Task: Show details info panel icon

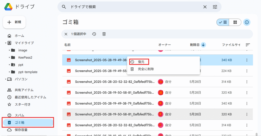Action: point(247,22)
